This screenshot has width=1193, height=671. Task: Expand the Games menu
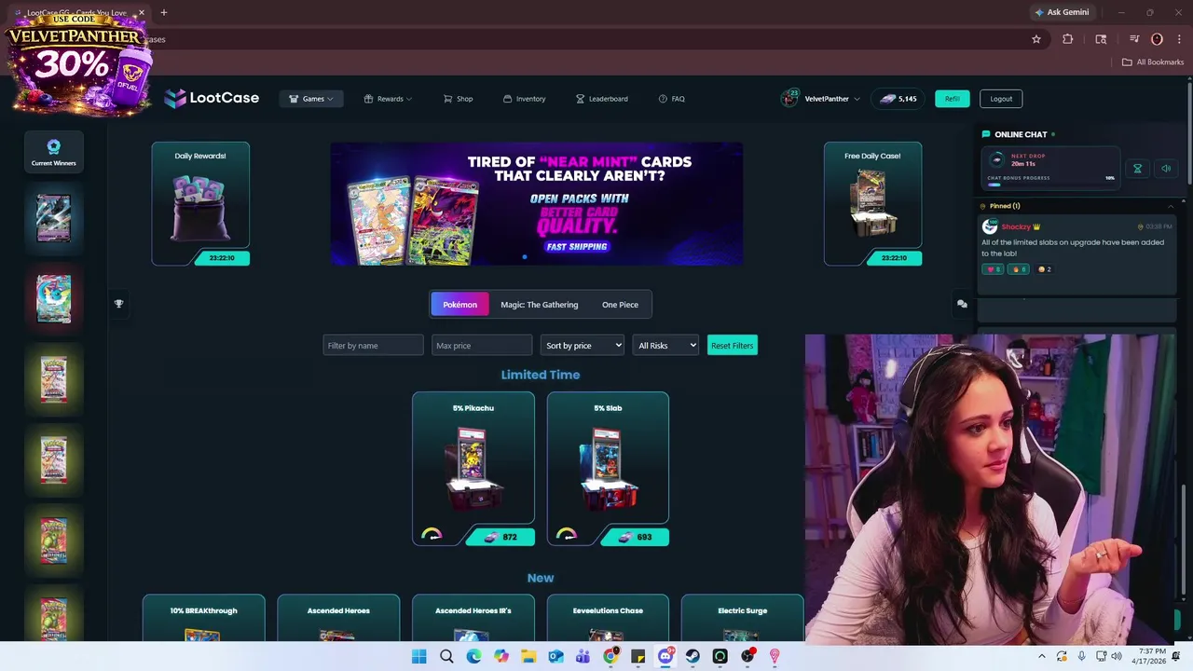311,99
